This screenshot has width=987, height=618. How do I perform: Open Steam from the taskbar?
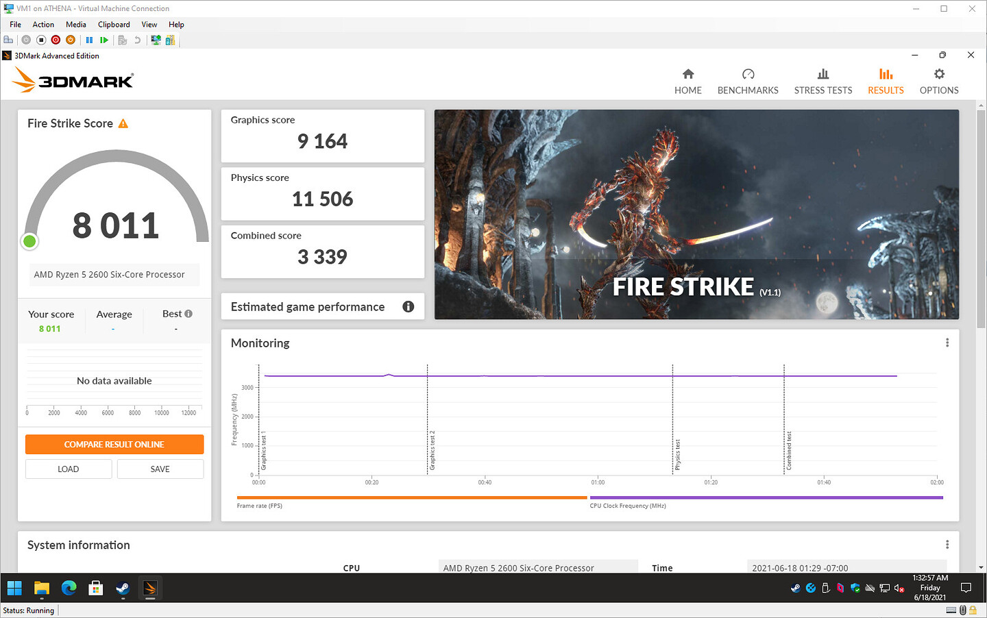(x=123, y=588)
